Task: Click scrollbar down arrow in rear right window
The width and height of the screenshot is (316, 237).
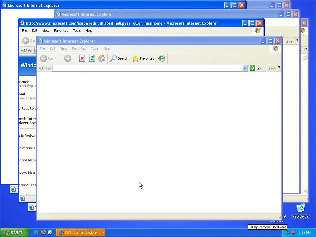Action: [305, 191]
